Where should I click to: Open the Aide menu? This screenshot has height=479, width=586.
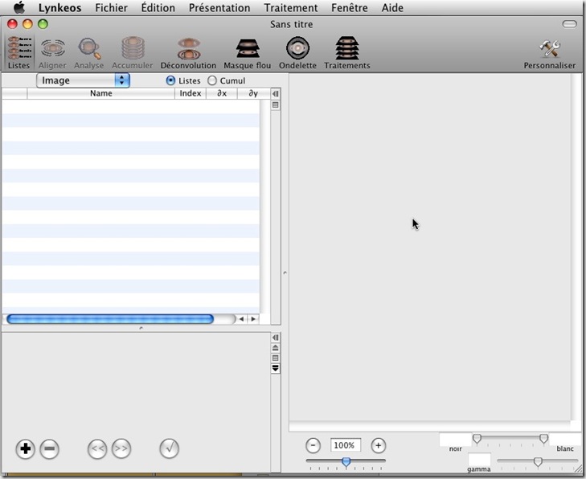click(392, 7)
